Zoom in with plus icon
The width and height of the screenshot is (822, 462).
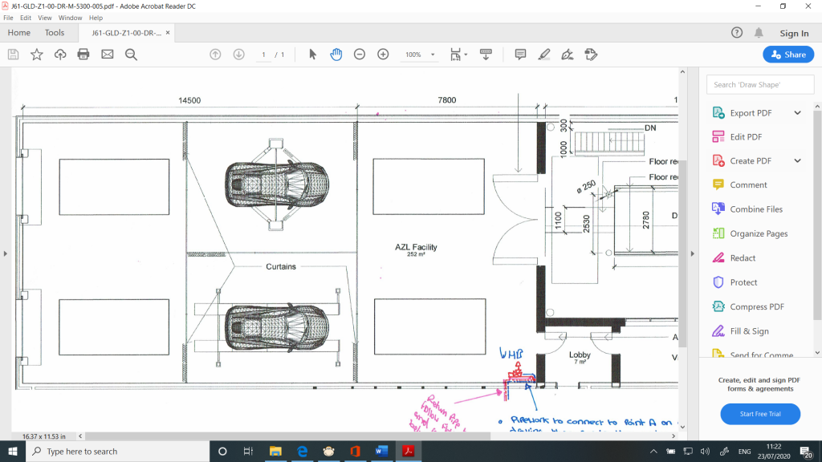(x=383, y=55)
